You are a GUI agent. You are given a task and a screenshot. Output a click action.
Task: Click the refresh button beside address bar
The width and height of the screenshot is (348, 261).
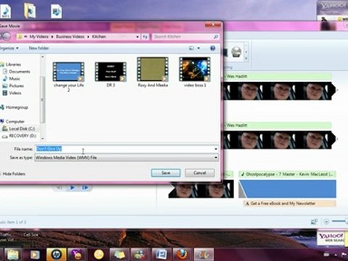pyautogui.click(x=145, y=37)
